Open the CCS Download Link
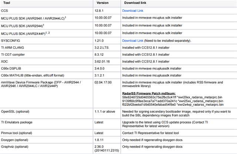The image size is (237, 154). 133,11
